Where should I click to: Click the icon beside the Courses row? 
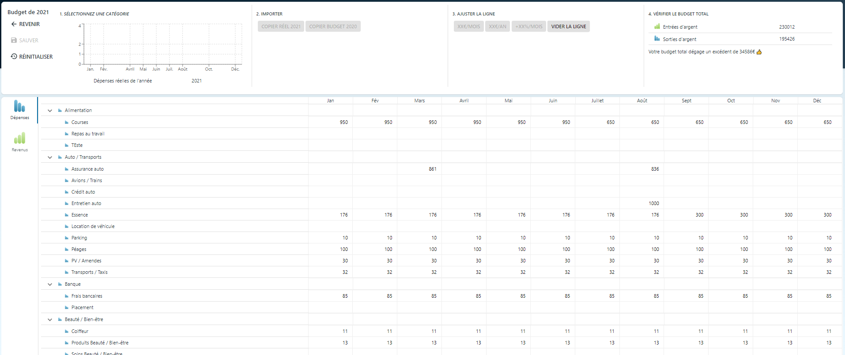[x=67, y=123]
